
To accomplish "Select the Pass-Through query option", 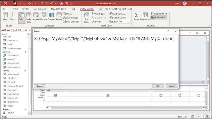I will coord(71,18).
